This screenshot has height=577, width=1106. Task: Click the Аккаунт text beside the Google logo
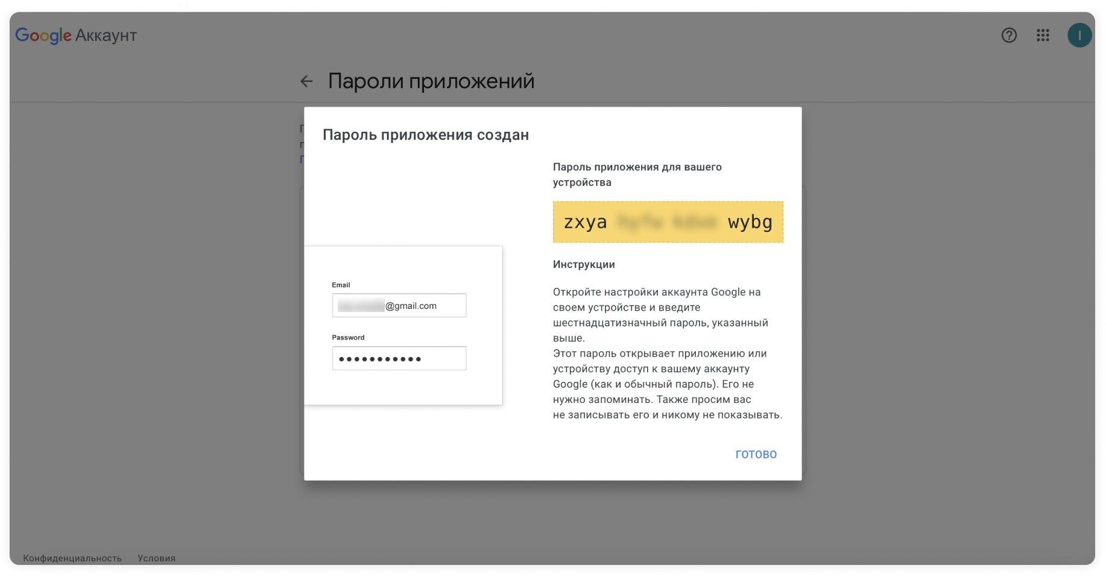[106, 36]
